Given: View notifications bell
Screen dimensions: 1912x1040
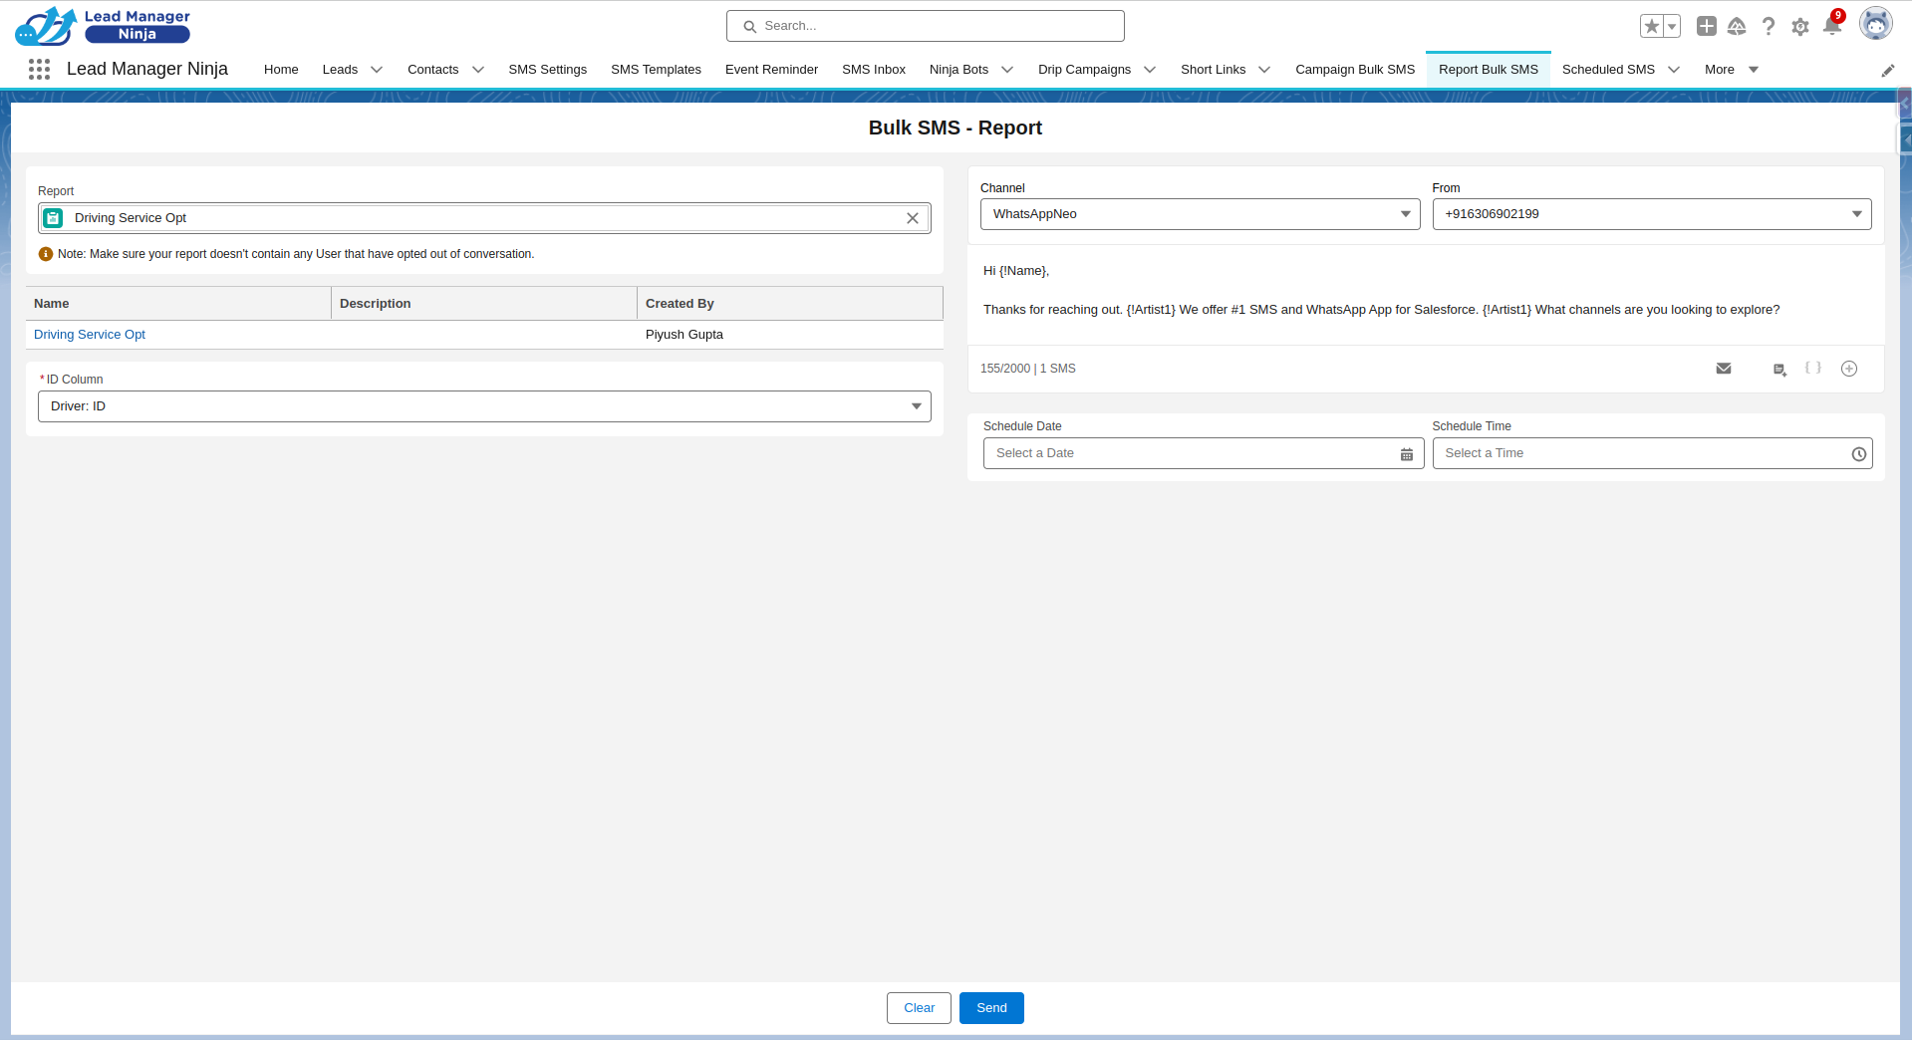Looking at the screenshot, I should click(x=1832, y=26).
